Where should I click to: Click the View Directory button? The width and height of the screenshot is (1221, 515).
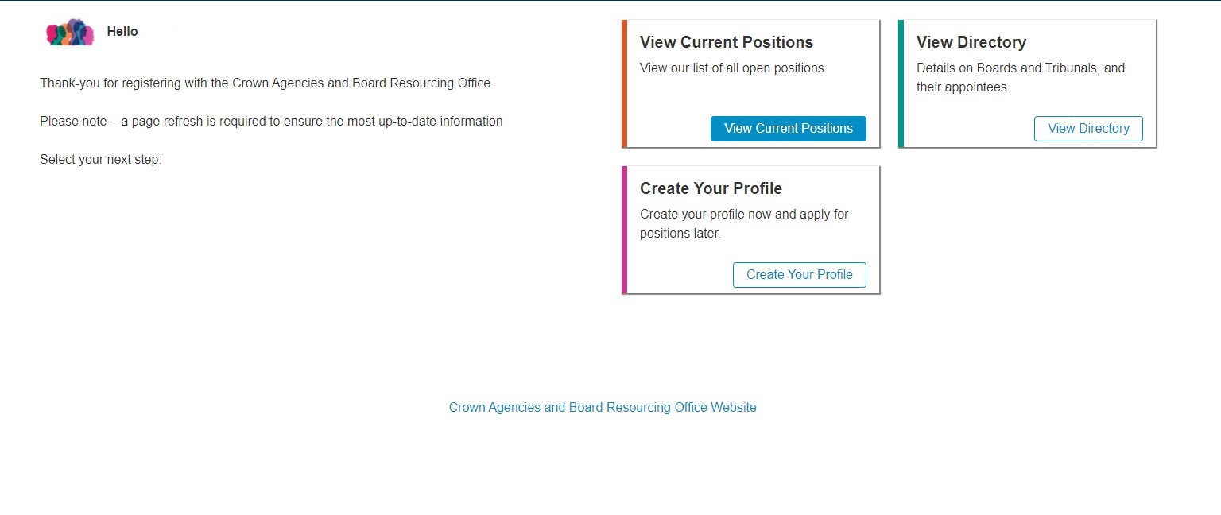(x=1088, y=129)
